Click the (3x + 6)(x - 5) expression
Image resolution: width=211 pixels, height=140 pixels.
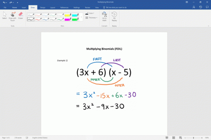click(104, 72)
